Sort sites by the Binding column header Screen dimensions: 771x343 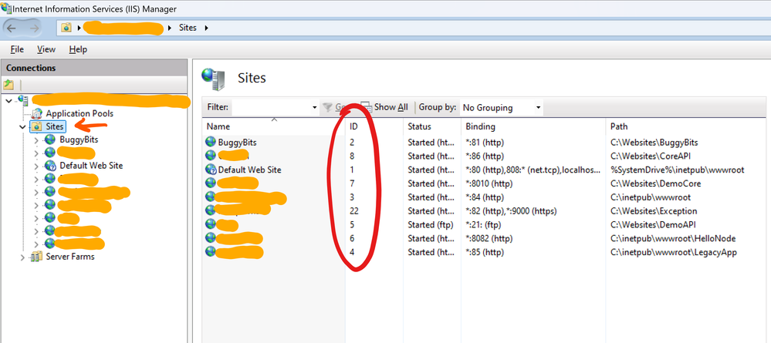click(480, 126)
